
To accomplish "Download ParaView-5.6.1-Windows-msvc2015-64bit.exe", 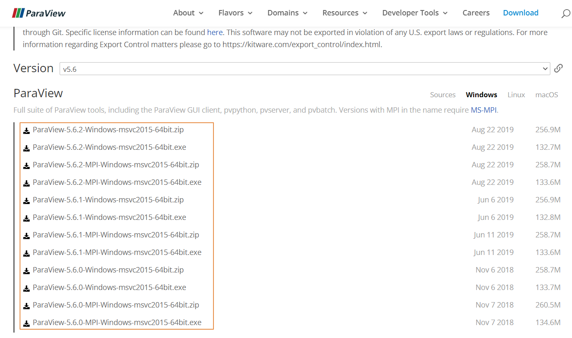I will 109,217.
